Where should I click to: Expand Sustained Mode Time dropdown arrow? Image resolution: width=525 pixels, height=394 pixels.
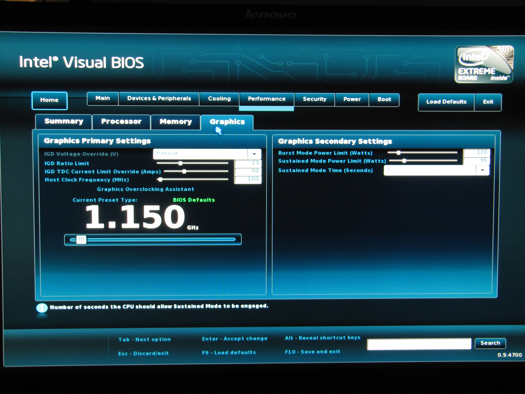[x=482, y=170]
